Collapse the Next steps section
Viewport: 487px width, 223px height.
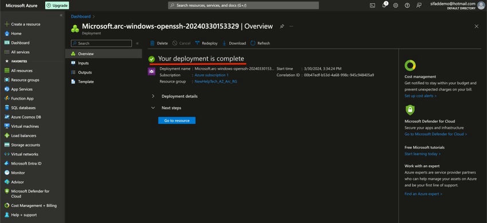click(x=167, y=108)
